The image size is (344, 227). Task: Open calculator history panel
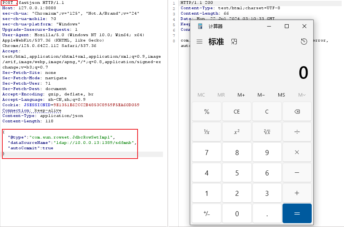304,42
